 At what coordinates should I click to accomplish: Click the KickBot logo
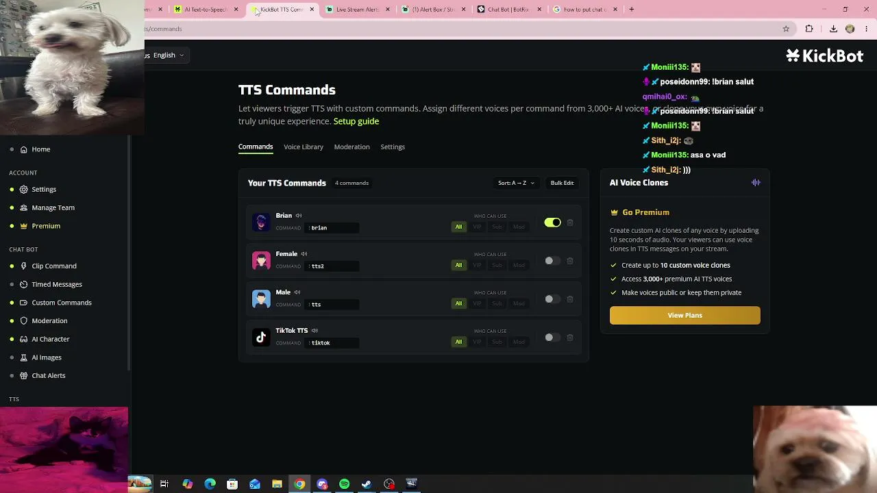pyautogui.click(x=825, y=56)
